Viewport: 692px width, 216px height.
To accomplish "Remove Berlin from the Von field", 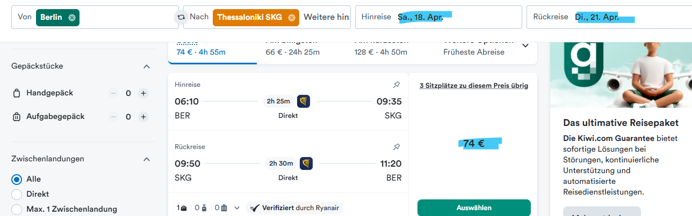I will pyautogui.click(x=71, y=18).
